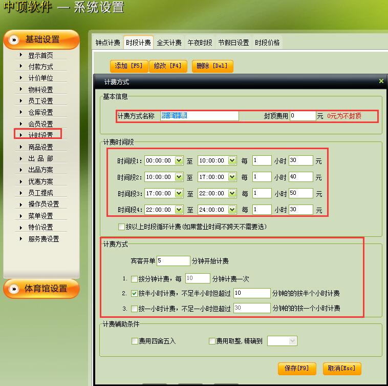Click 时间段3 hours field

pos(262,193)
